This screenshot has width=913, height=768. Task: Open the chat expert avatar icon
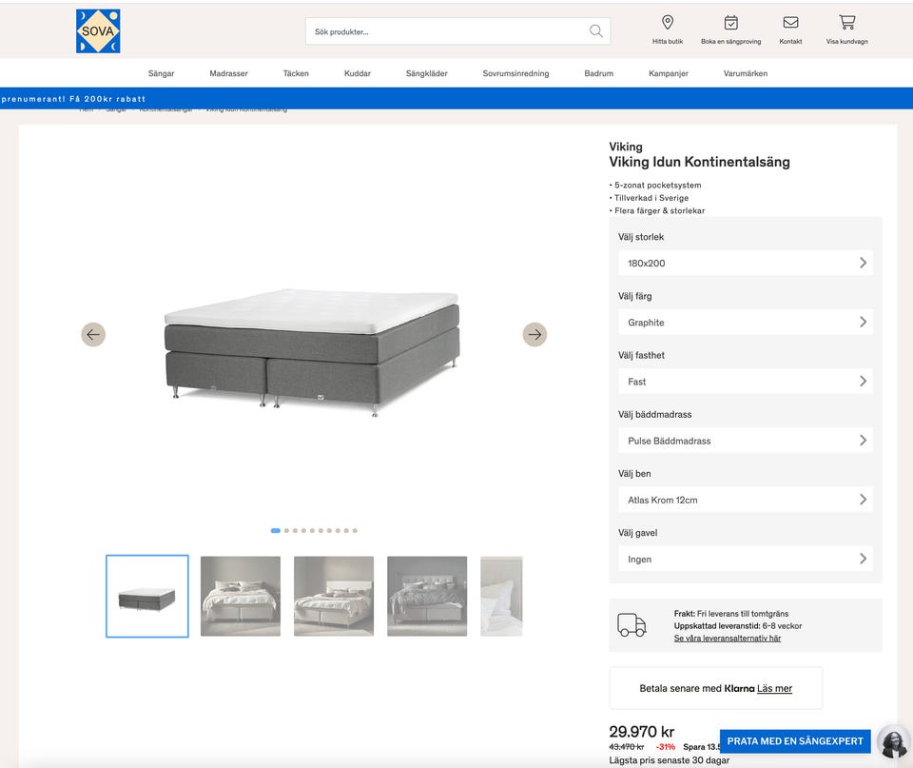click(x=893, y=742)
